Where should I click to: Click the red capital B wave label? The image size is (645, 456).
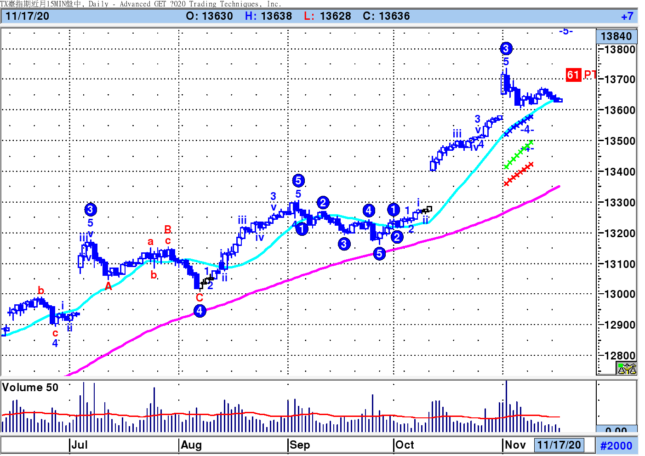click(x=168, y=229)
